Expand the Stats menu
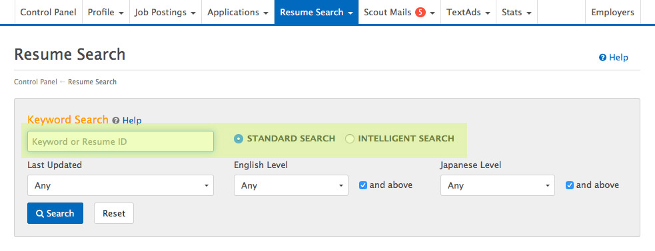Image resolution: width=655 pixels, height=251 pixels. (516, 12)
